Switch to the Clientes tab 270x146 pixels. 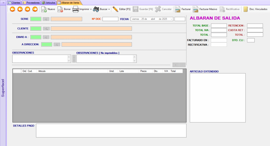click(14, 3)
